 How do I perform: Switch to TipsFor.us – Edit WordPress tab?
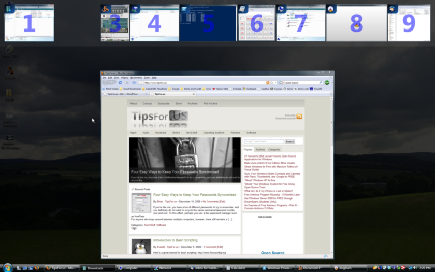point(125,94)
